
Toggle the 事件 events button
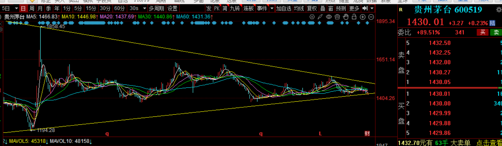pos(262,8)
